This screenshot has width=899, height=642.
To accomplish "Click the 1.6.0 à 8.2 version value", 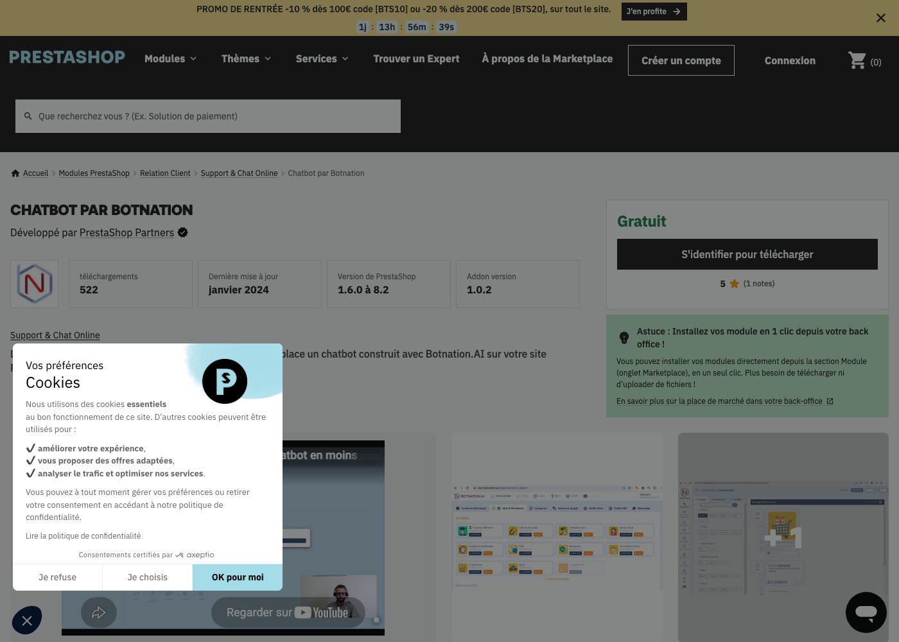I will (x=363, y=290).
